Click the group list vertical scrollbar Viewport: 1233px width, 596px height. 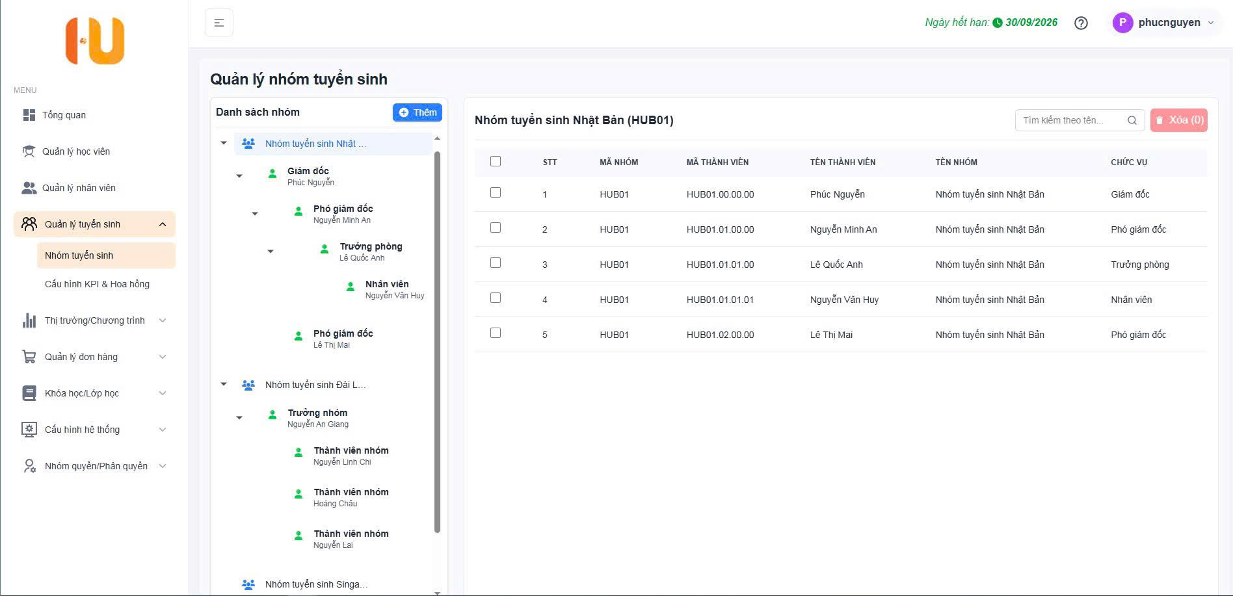tap(437, 338)
